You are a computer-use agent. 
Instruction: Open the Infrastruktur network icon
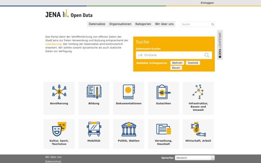coord(198,92)
